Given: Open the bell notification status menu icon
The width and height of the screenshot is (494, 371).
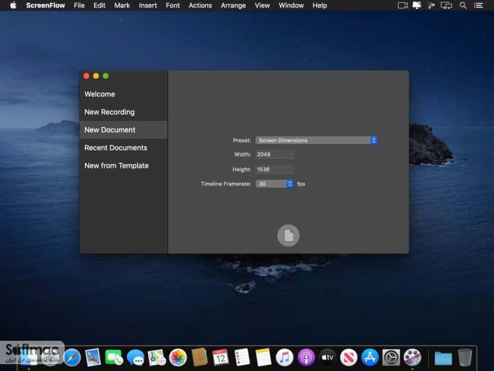Looking at the screenshot, I should pos(417,5).
